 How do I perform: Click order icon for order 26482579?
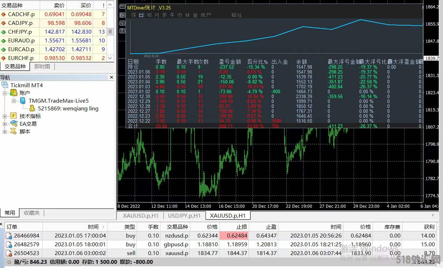(9, 245)
